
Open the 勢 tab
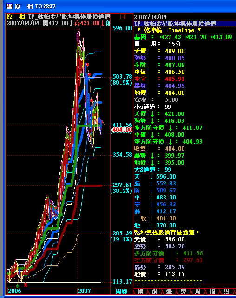point(184,291)
